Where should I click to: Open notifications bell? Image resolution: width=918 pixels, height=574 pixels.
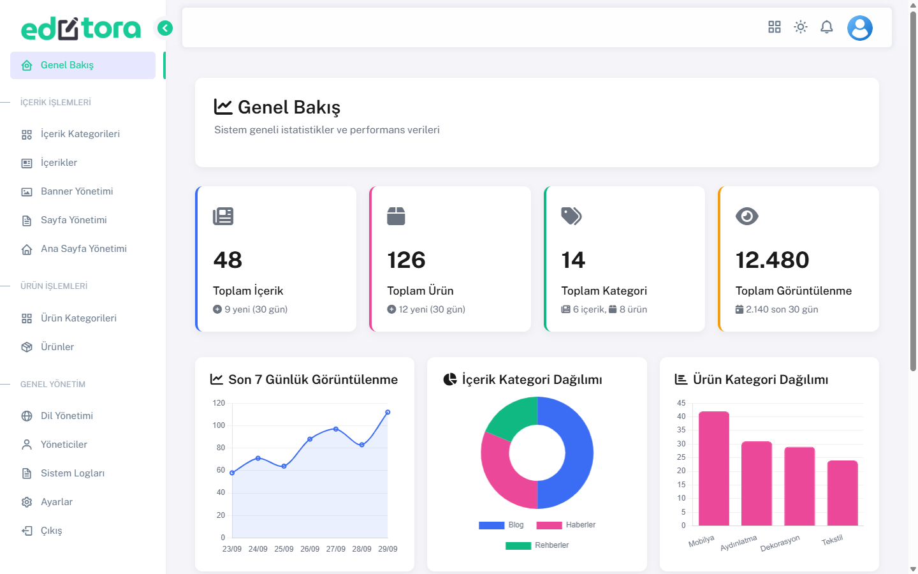[x=827, y=27]
